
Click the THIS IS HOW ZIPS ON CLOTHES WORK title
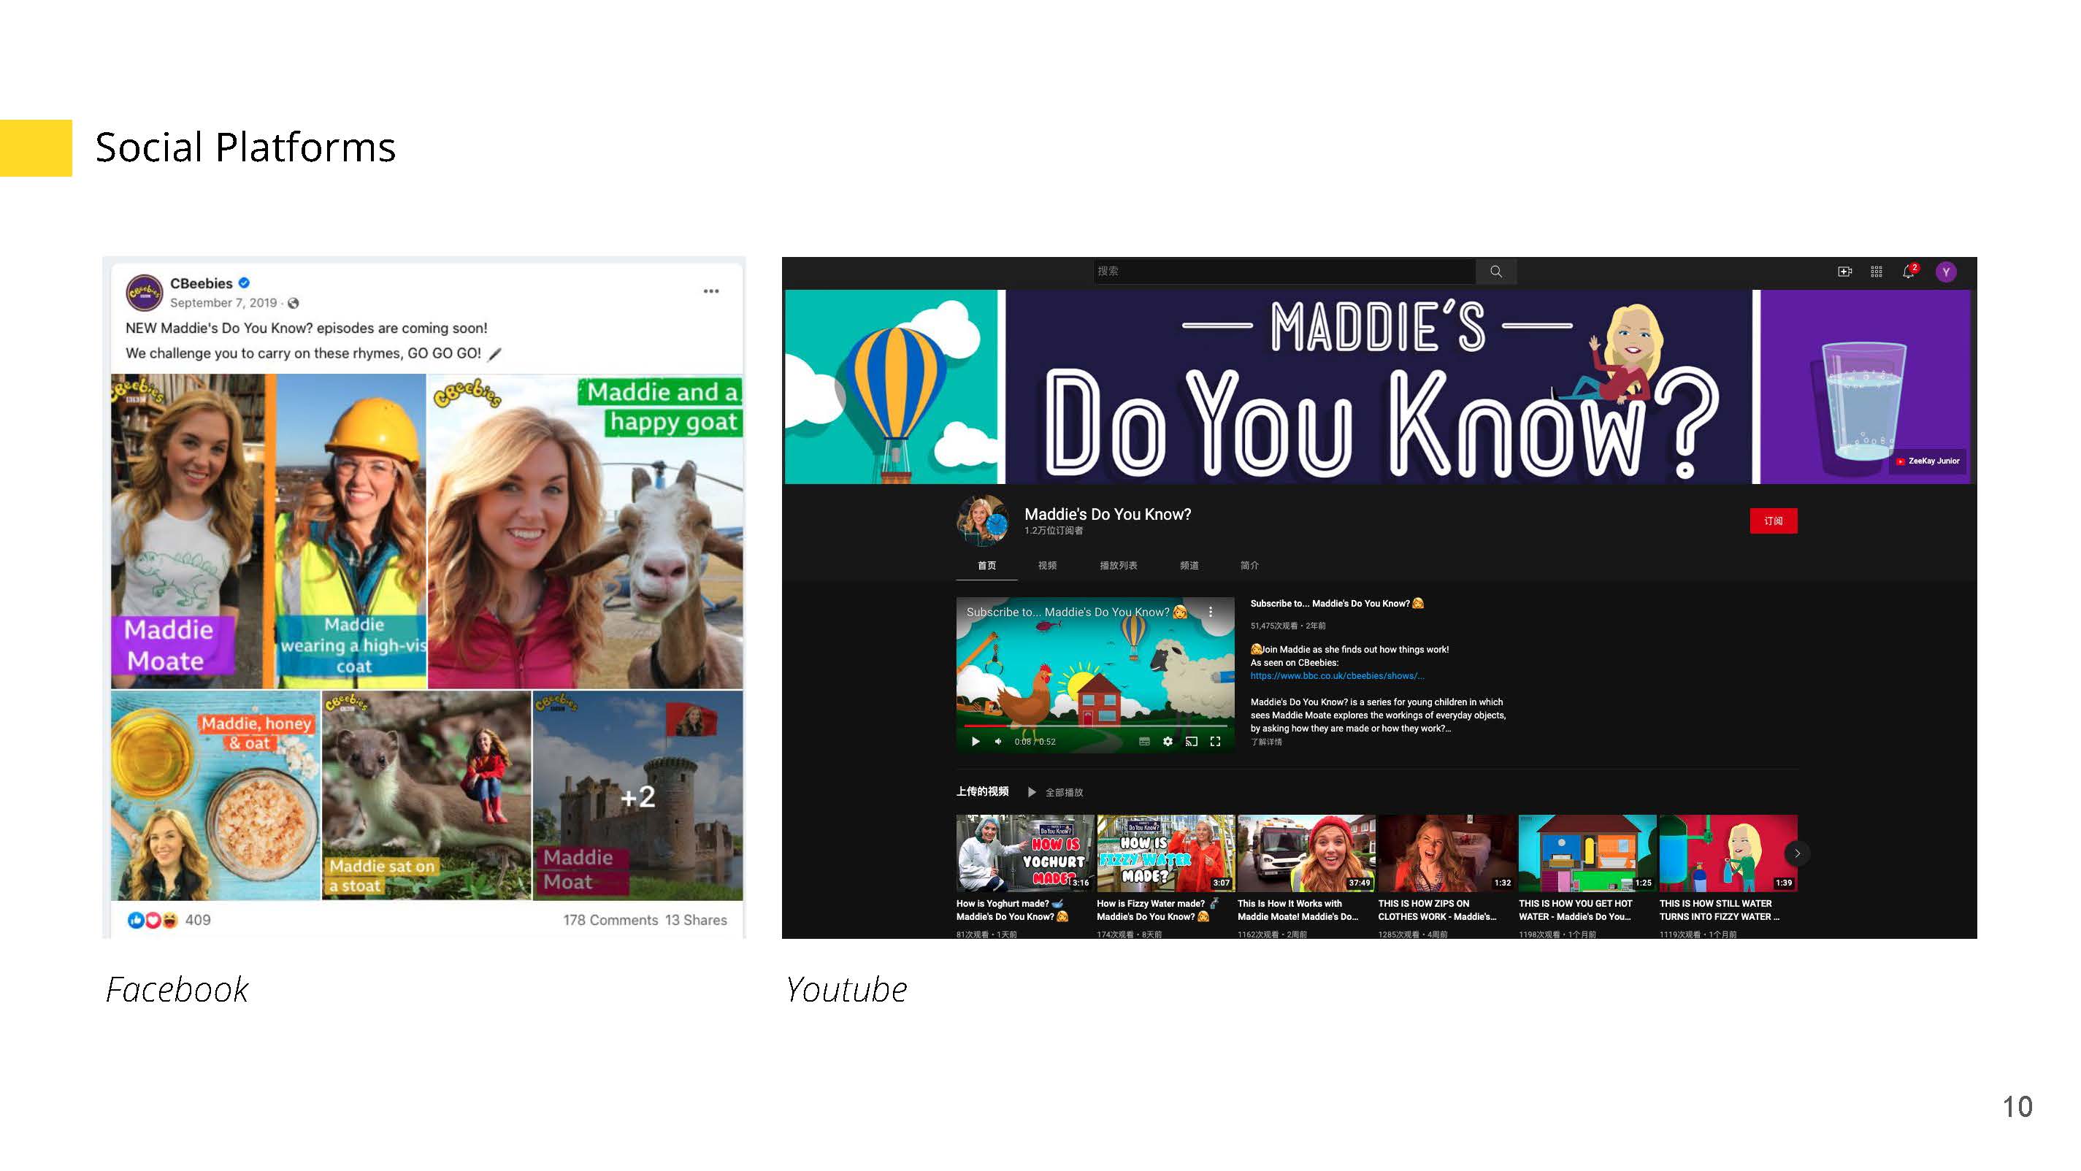(x=1437, y=910)
